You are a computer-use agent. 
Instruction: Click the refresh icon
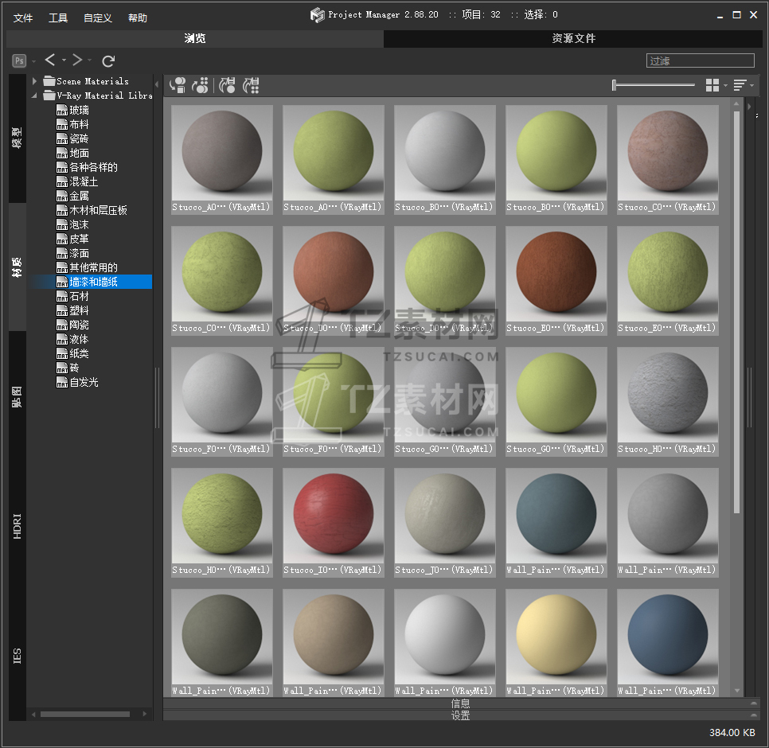pos(109,60)
